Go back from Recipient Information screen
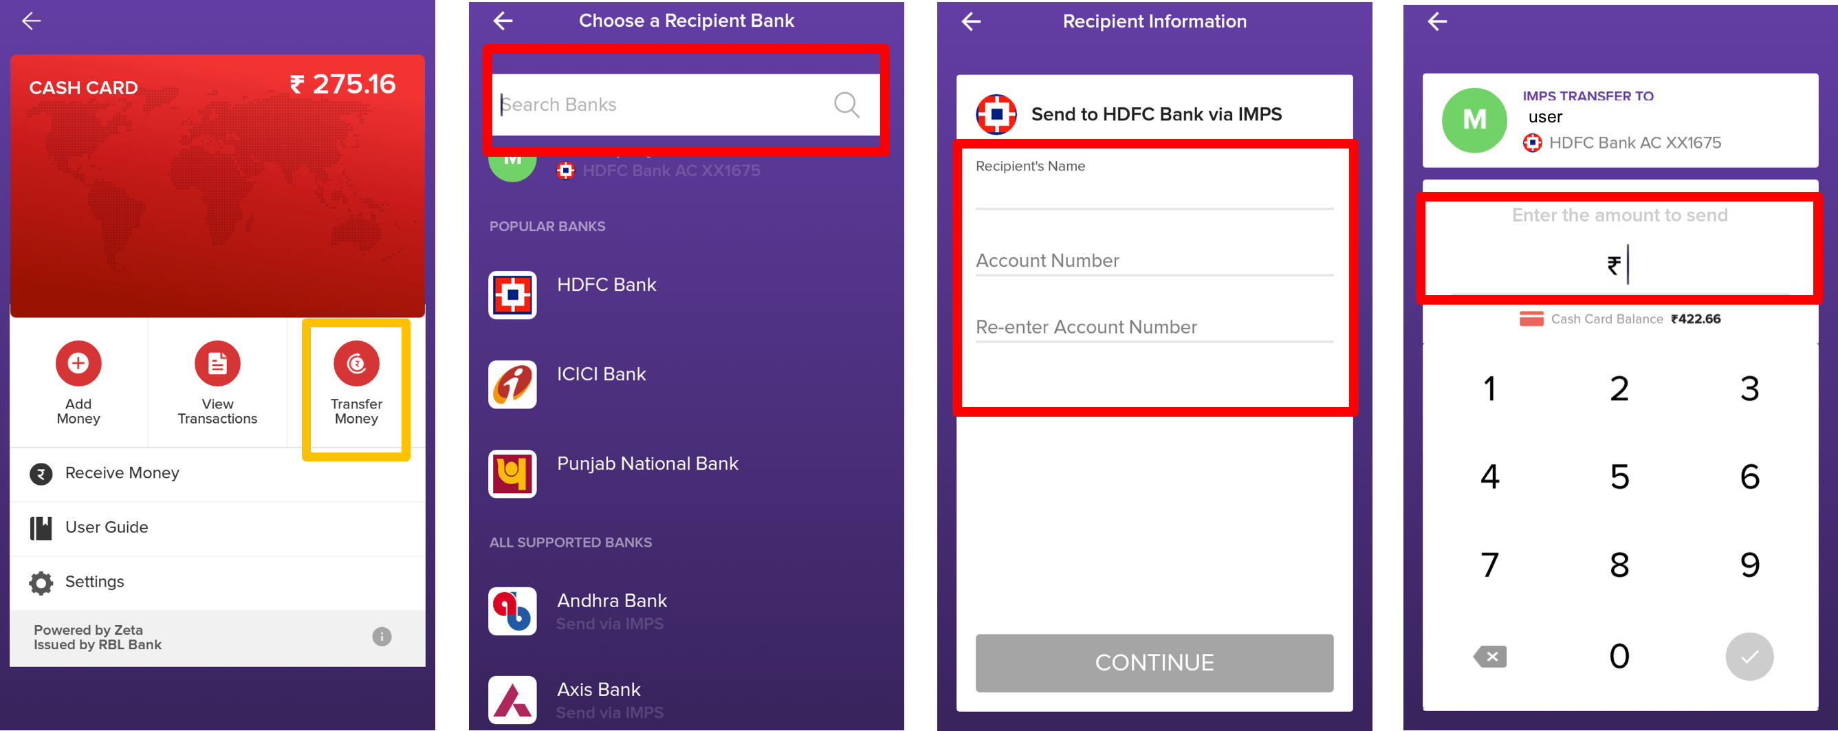Viewport: 1838px width, 731px height. point(971,21)
